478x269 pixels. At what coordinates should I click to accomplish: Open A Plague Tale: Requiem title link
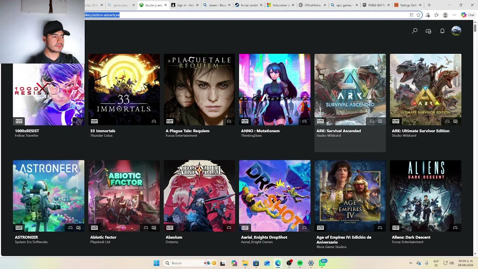pos(187,131)
